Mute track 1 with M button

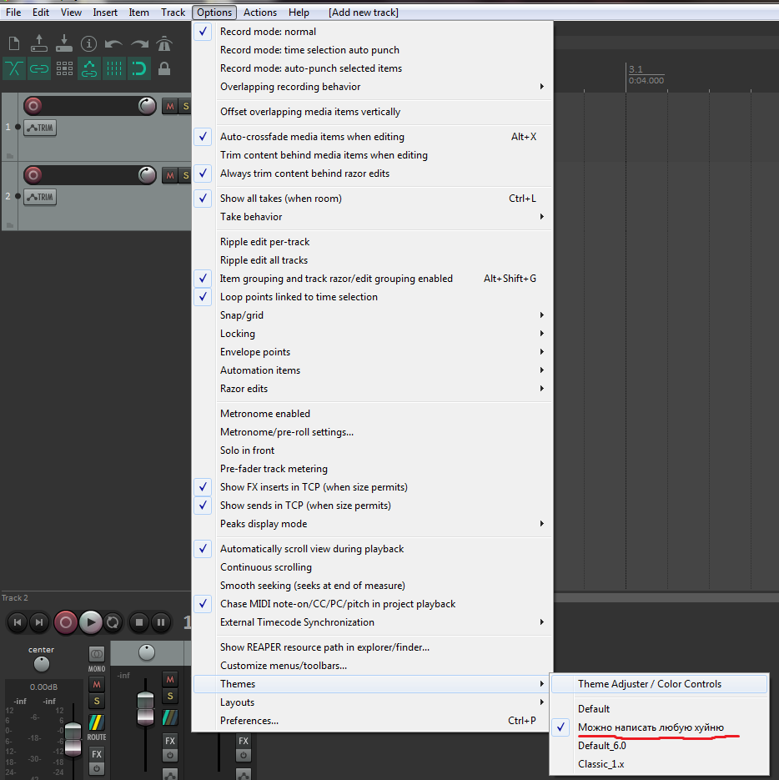170,106
